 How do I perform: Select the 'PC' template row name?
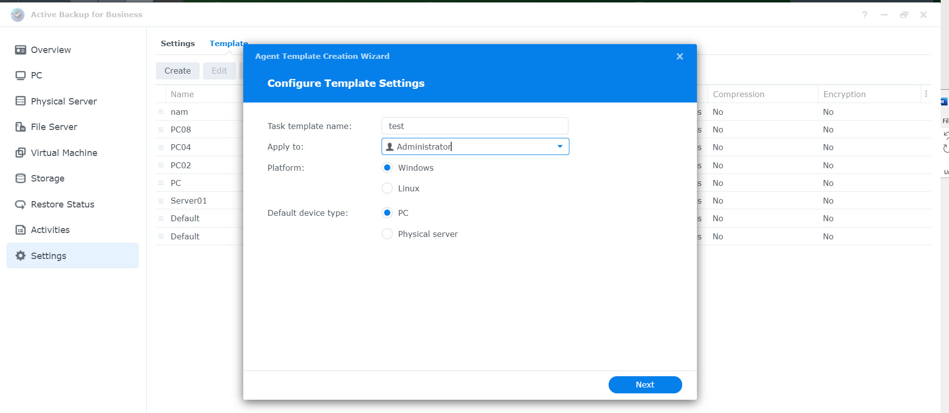(176, 183)
